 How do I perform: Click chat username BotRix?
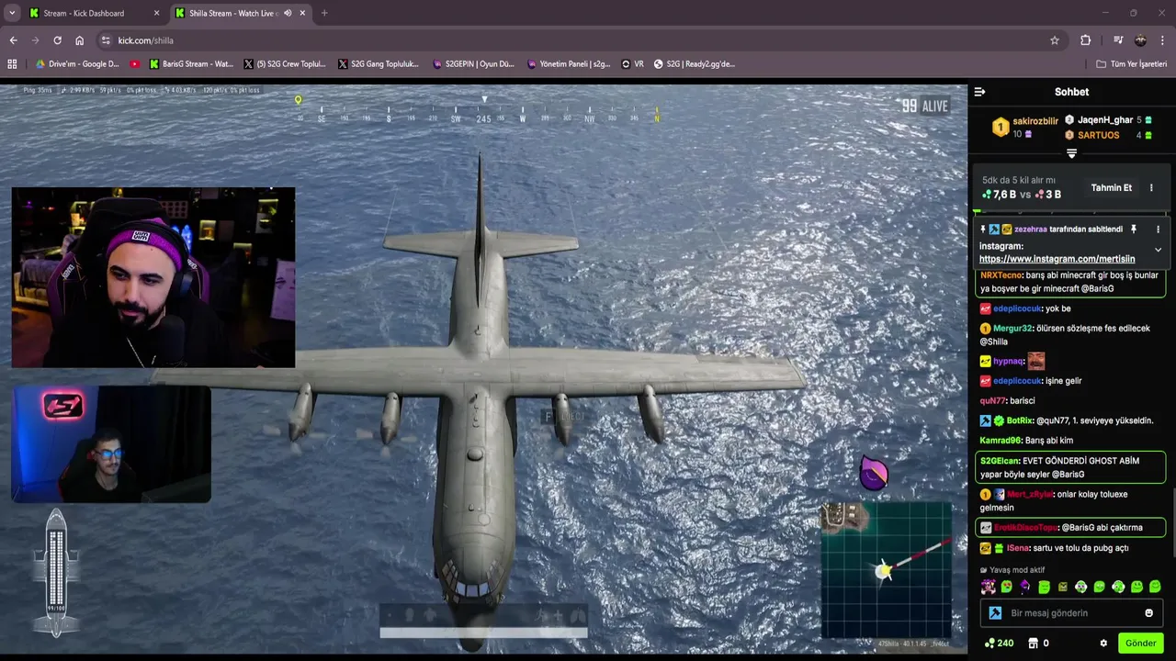[x=1020, y=420]
